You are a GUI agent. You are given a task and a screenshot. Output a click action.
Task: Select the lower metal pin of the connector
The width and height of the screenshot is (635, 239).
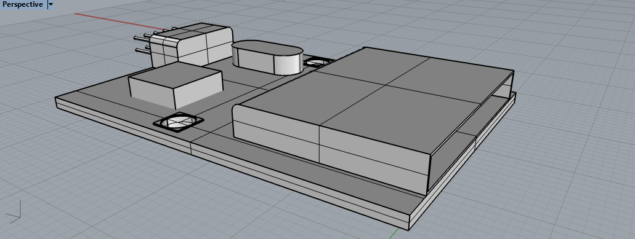144,50
